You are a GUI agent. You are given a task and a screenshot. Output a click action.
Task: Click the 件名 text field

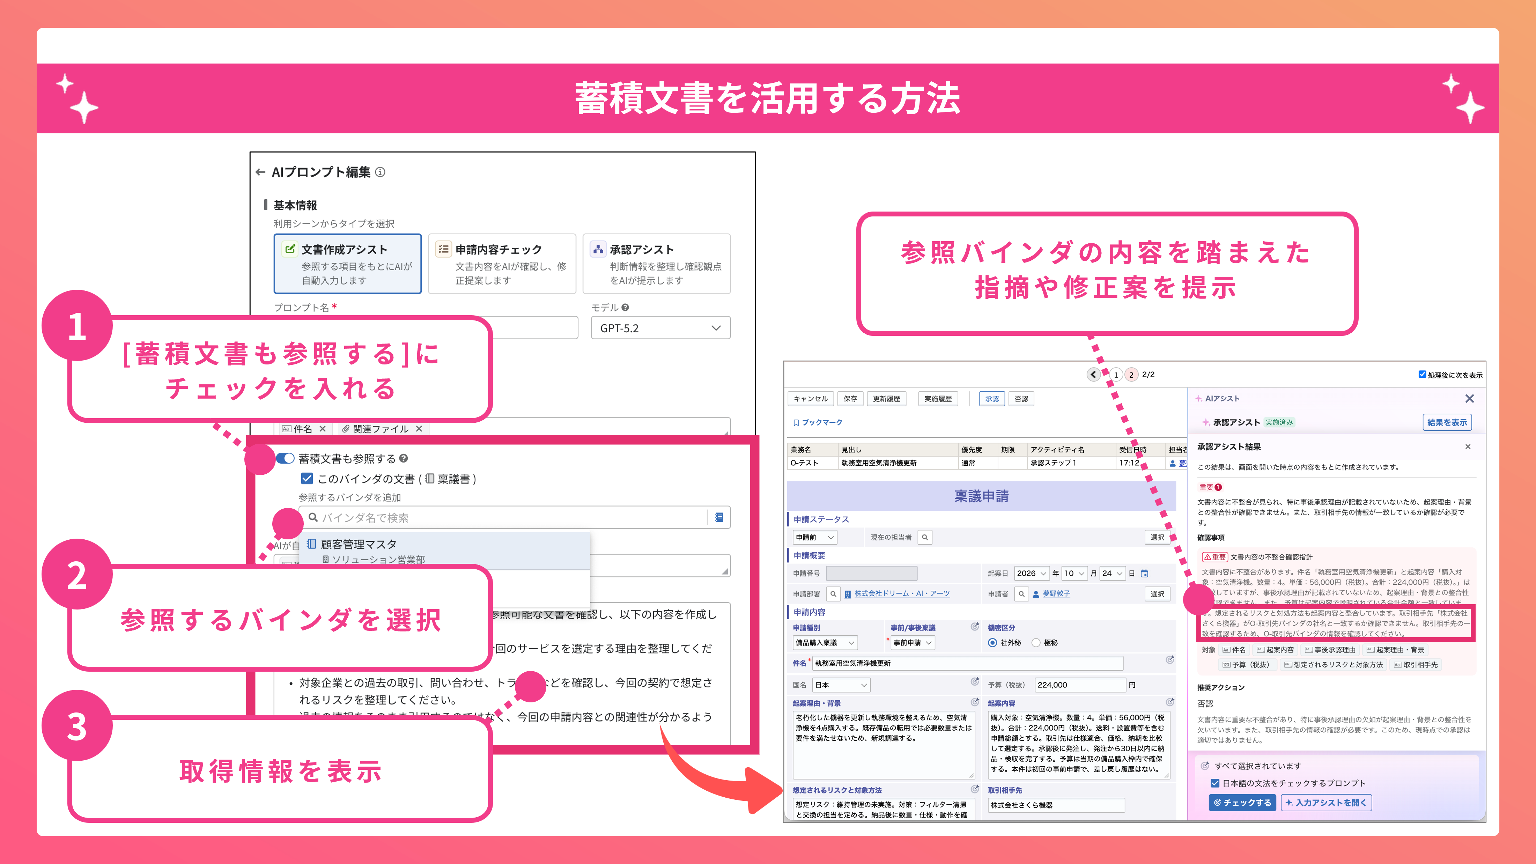(968, 663)
